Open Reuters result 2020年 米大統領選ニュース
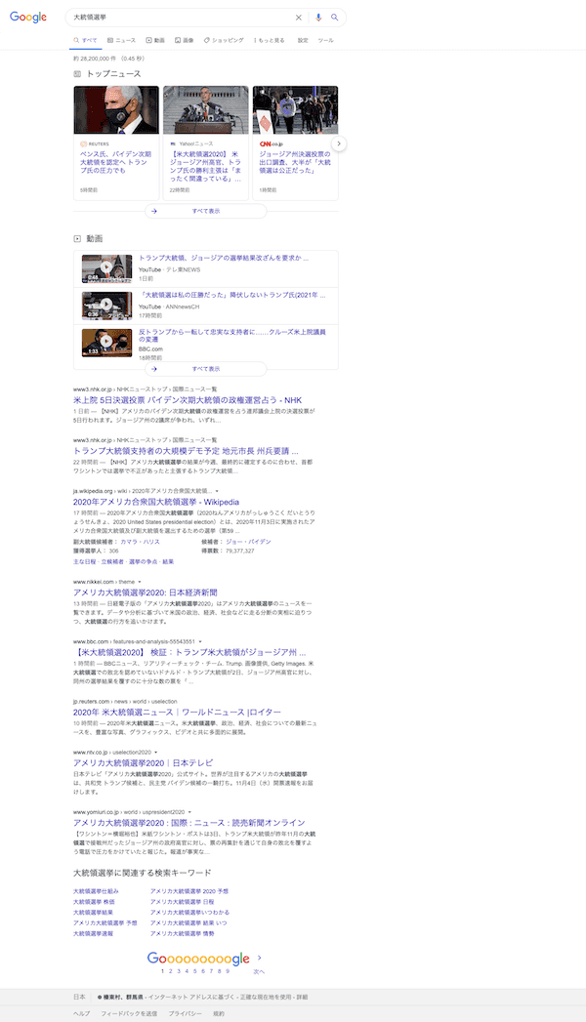This screenshot has height=1022, width=586. (178, 713)
